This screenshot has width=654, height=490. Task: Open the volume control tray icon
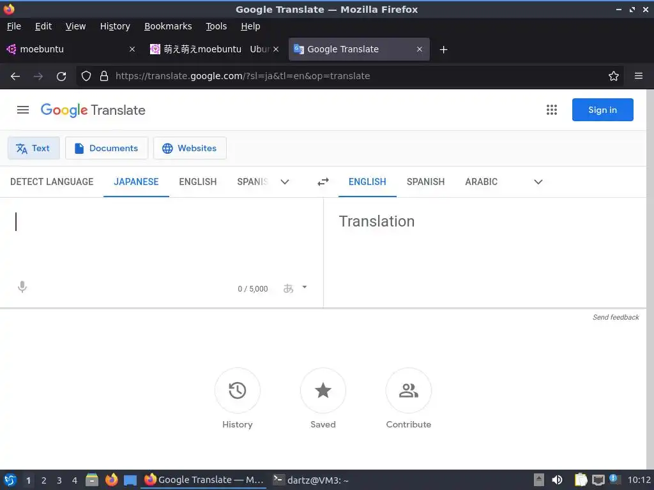coord(557,480)
